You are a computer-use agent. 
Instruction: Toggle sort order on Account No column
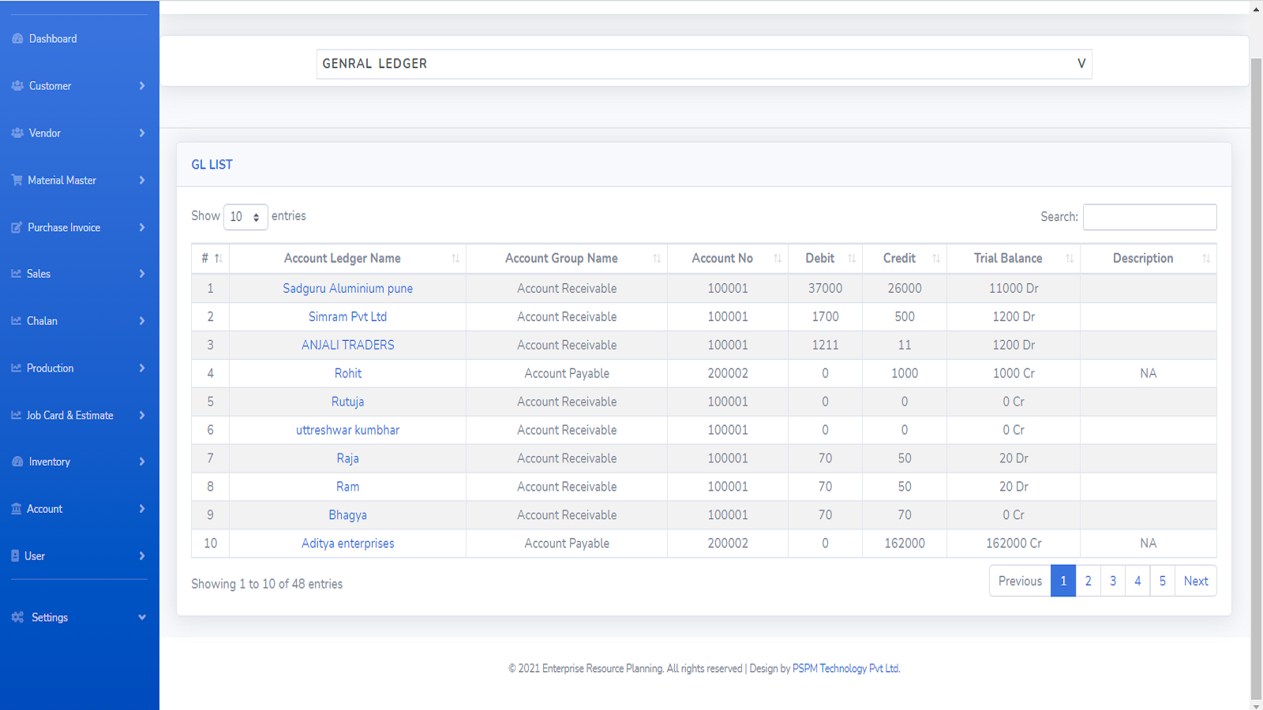click(x=777, y=259)
